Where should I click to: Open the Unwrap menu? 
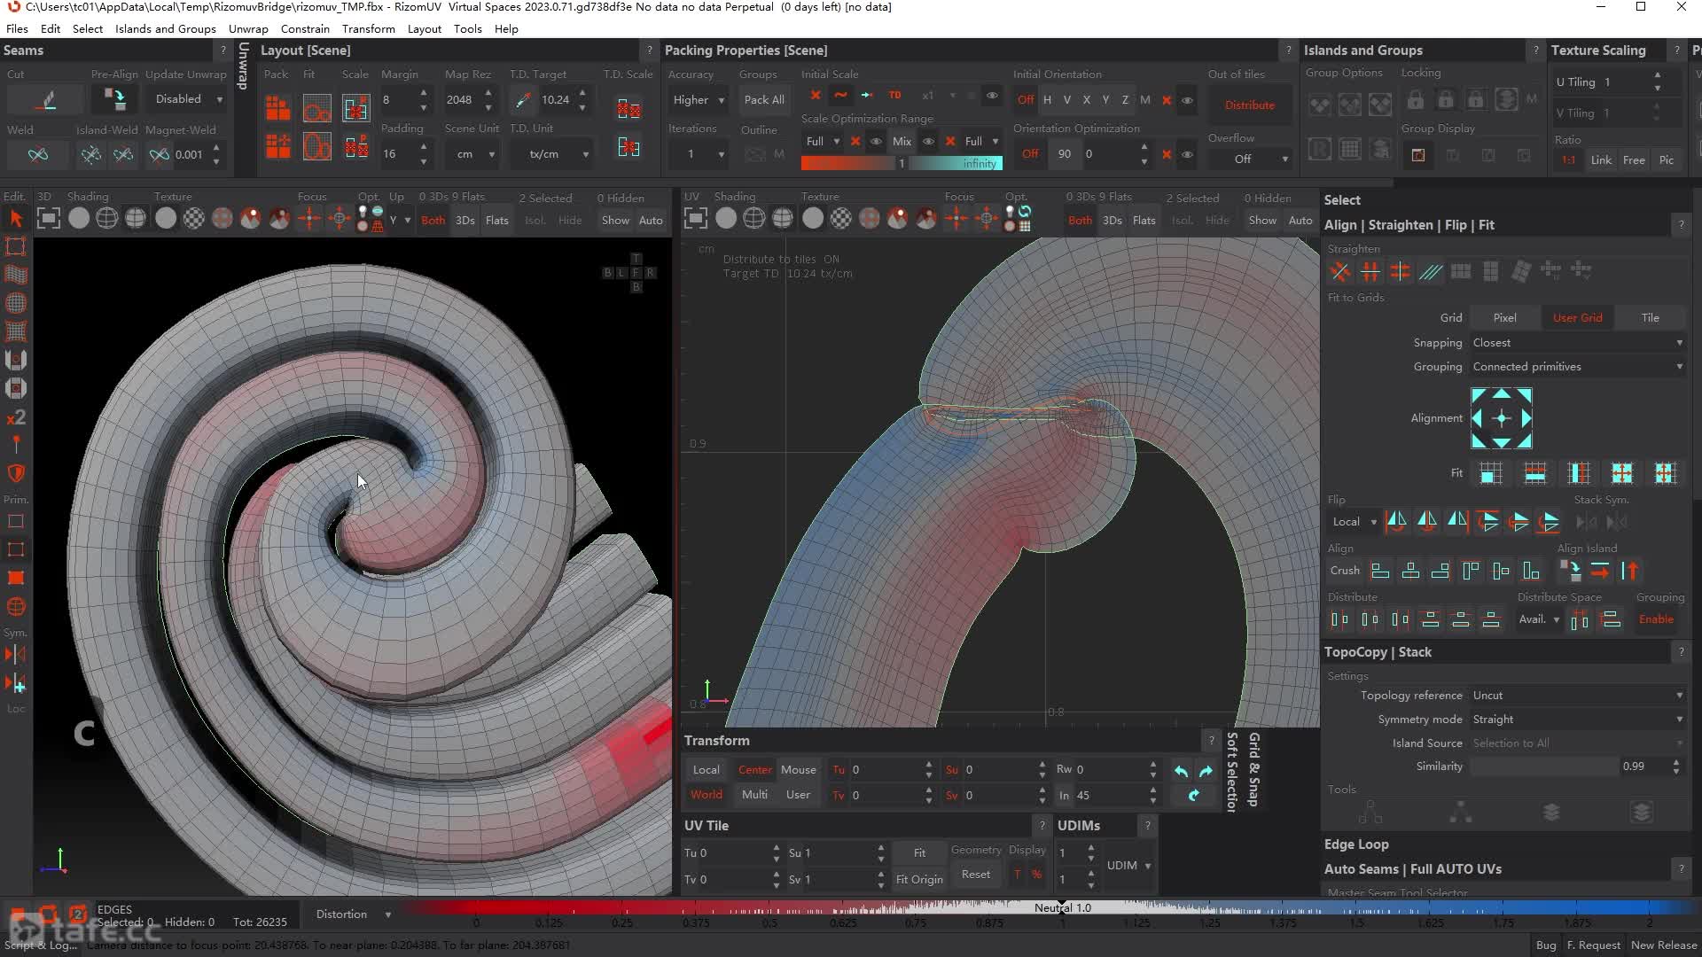pos(248,28)
